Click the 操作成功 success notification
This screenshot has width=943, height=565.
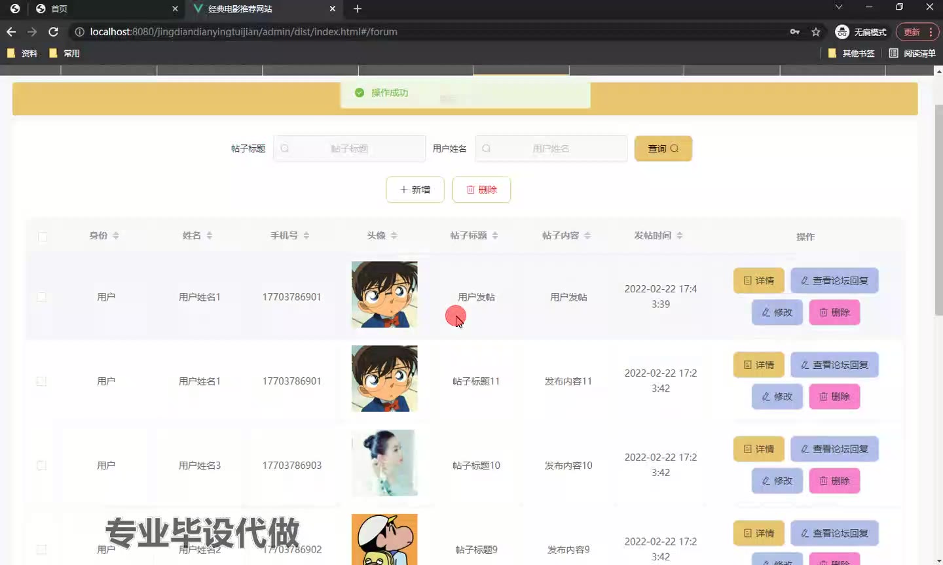(x=465, y=94)
